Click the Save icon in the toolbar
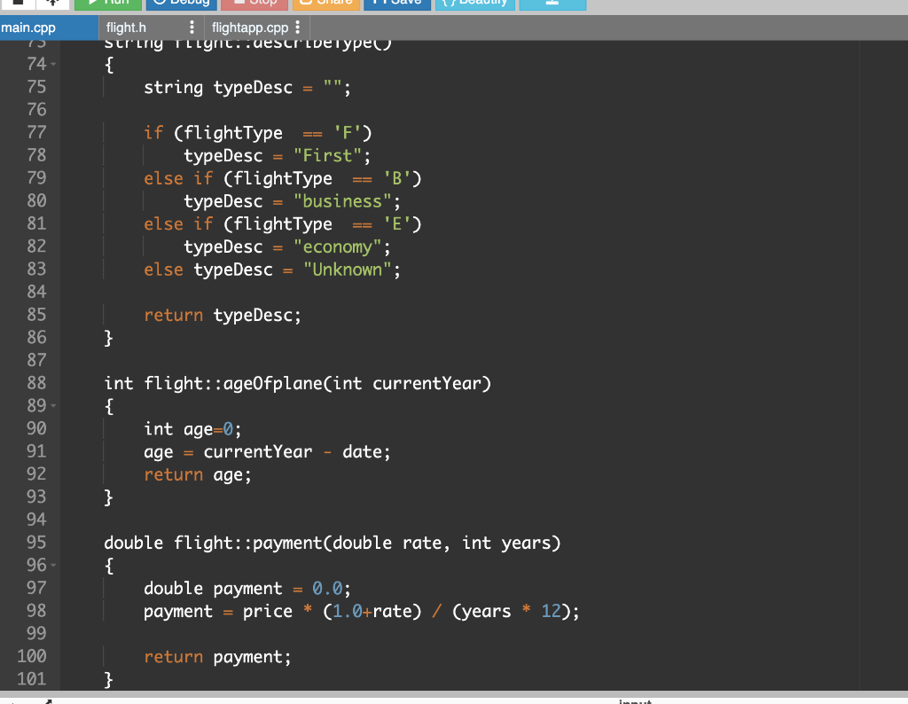 pos(378,3)
